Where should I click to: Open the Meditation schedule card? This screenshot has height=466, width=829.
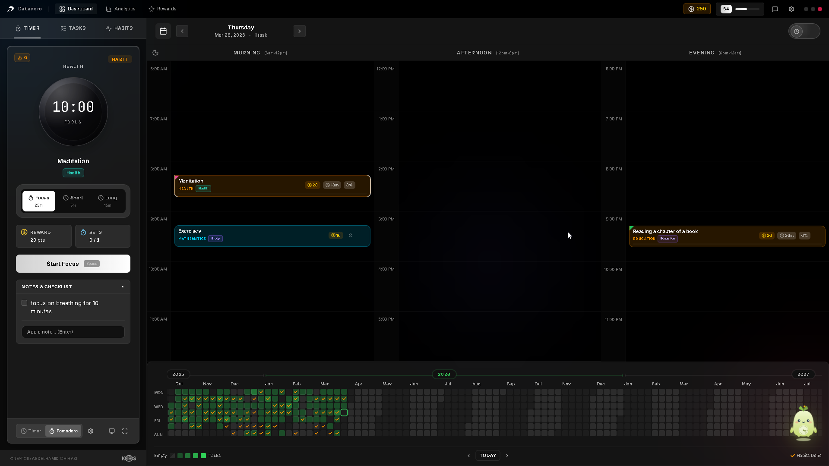tap(272, 186)
